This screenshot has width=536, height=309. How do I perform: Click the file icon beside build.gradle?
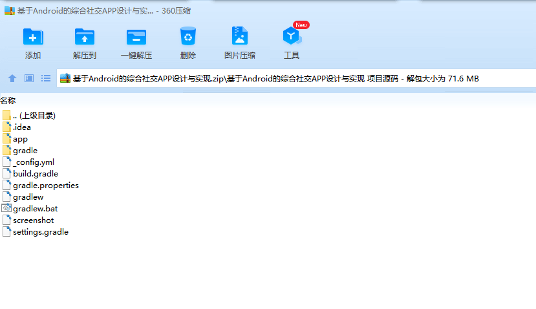(x=6, y=173)
